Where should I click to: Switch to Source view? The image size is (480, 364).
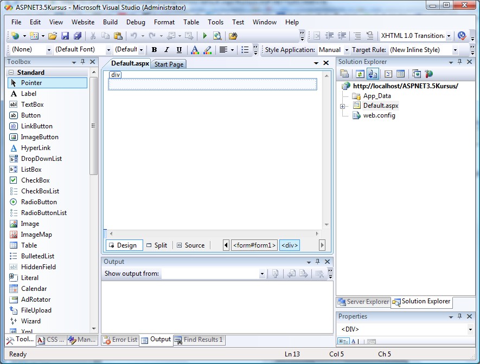tap(190, 245)
